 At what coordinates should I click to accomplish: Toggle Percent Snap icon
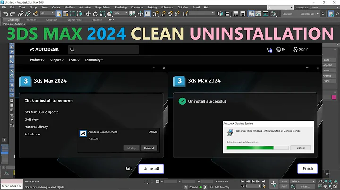point(170,14)
